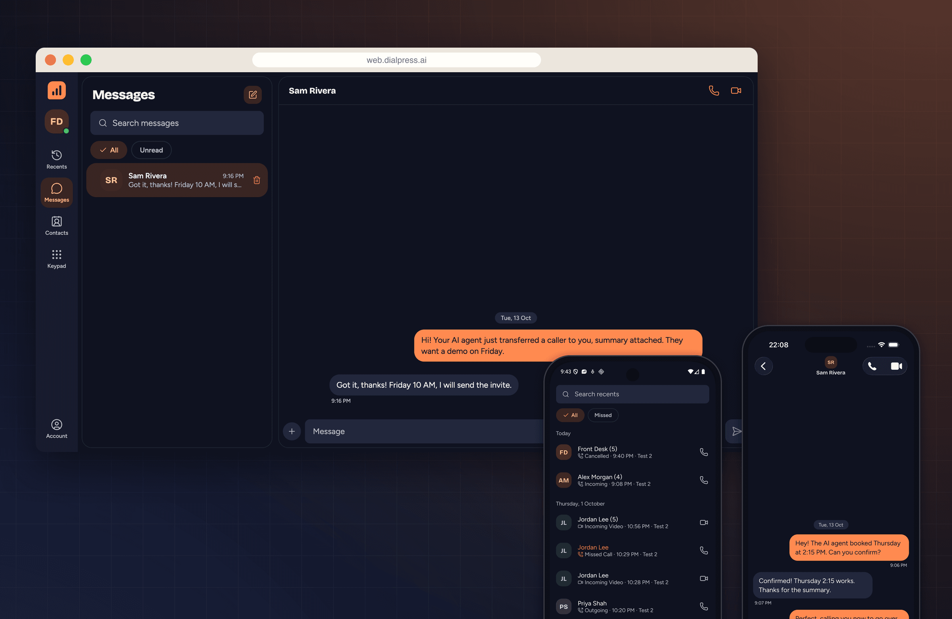Click the 'Got it, thanks! Friday 10 AM' bubble

pos(424,385)
